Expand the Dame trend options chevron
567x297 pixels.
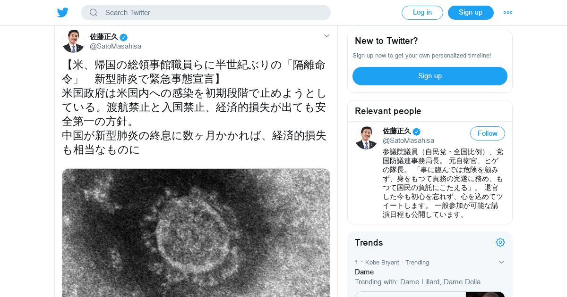coord(501,262)
